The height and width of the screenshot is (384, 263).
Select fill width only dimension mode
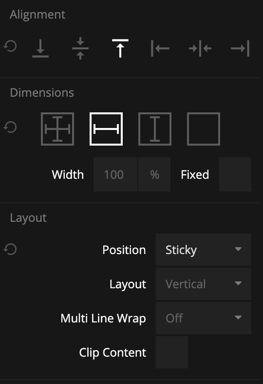pos(106,129)
